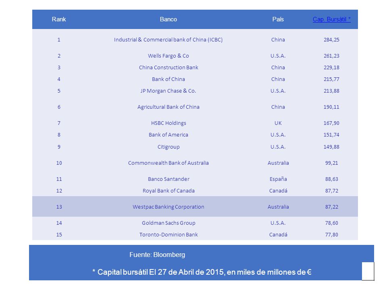This screenshot has width=387, height=290.
Task: Click the España country cell
Action: point(278,179)
